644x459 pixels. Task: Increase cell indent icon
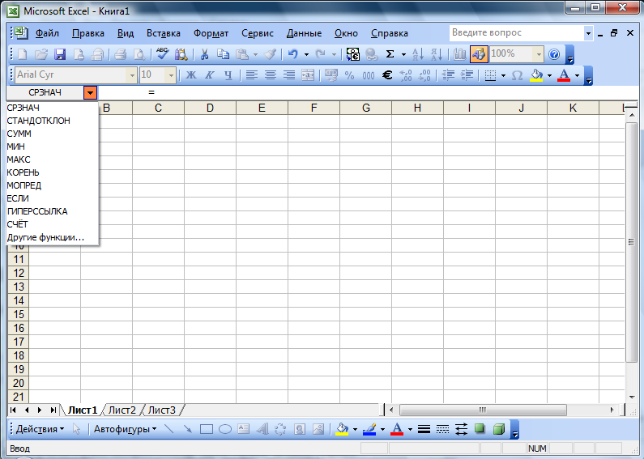pyautogui.click(x=467, y=75)
